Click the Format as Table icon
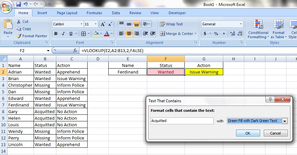This screenshot has width=297, height=155. 279,25
